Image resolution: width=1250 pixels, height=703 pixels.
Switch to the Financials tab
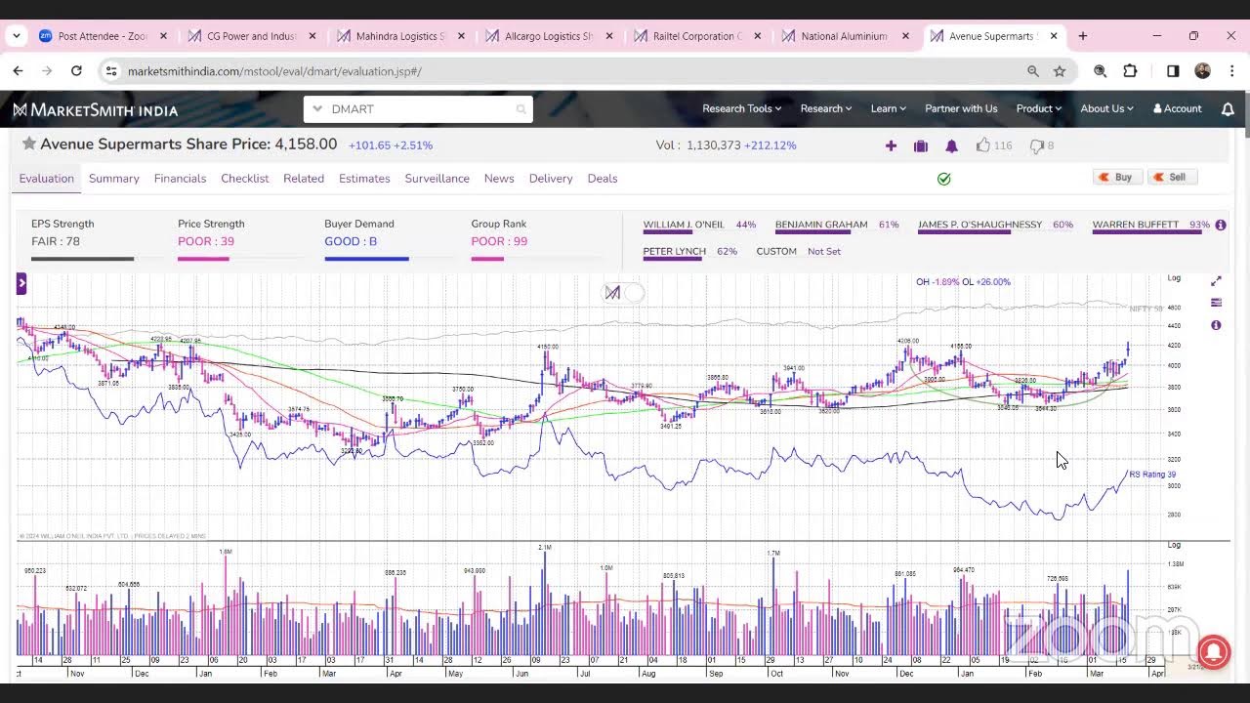pos(180,179)
